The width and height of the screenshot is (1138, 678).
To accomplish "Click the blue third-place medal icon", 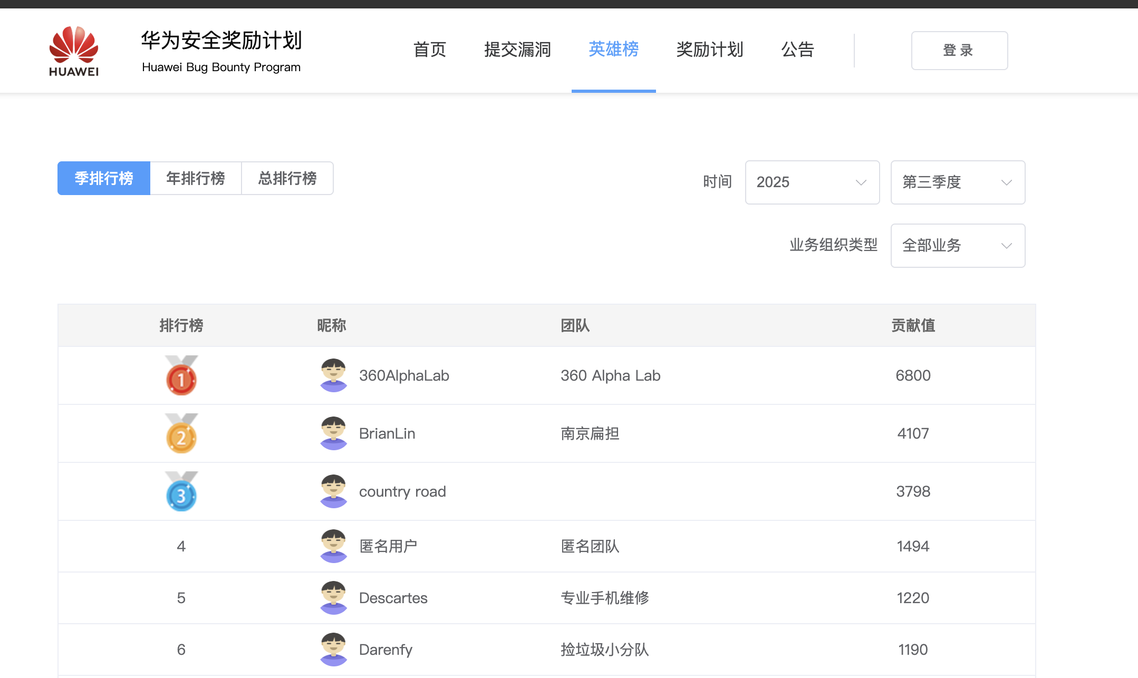I will click(x=181, y=492).
